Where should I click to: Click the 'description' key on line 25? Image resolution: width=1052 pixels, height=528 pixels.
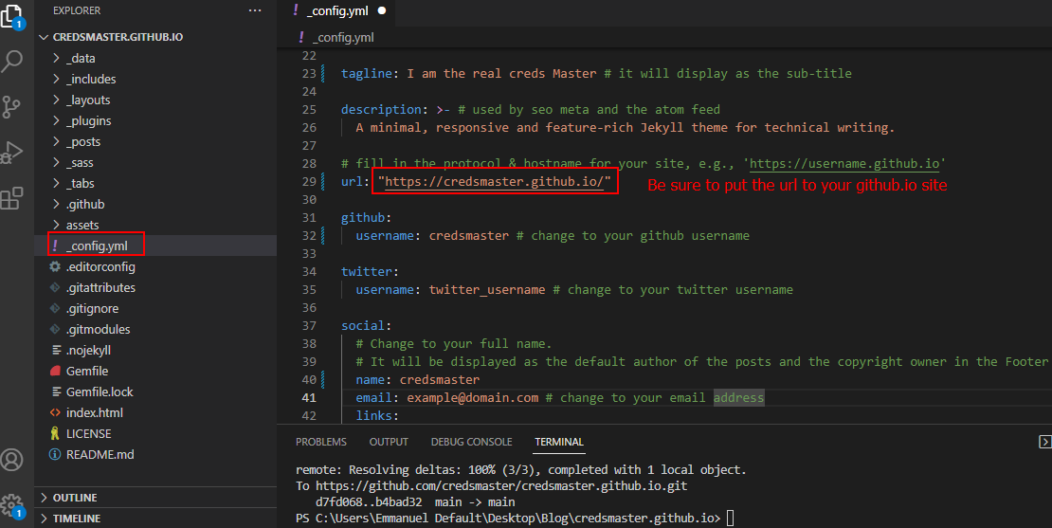tap(381, 109)
